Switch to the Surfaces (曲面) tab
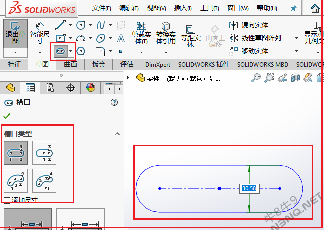324x230 pixels. [71, 64]
